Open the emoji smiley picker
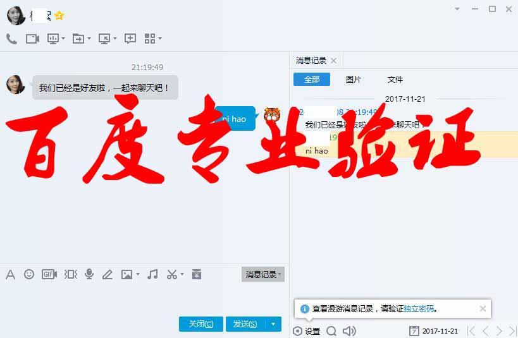 point(29,274)
